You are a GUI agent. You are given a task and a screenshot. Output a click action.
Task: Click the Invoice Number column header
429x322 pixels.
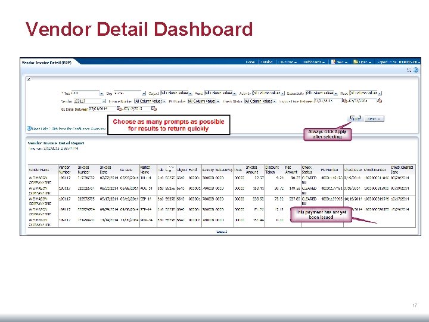83,169
